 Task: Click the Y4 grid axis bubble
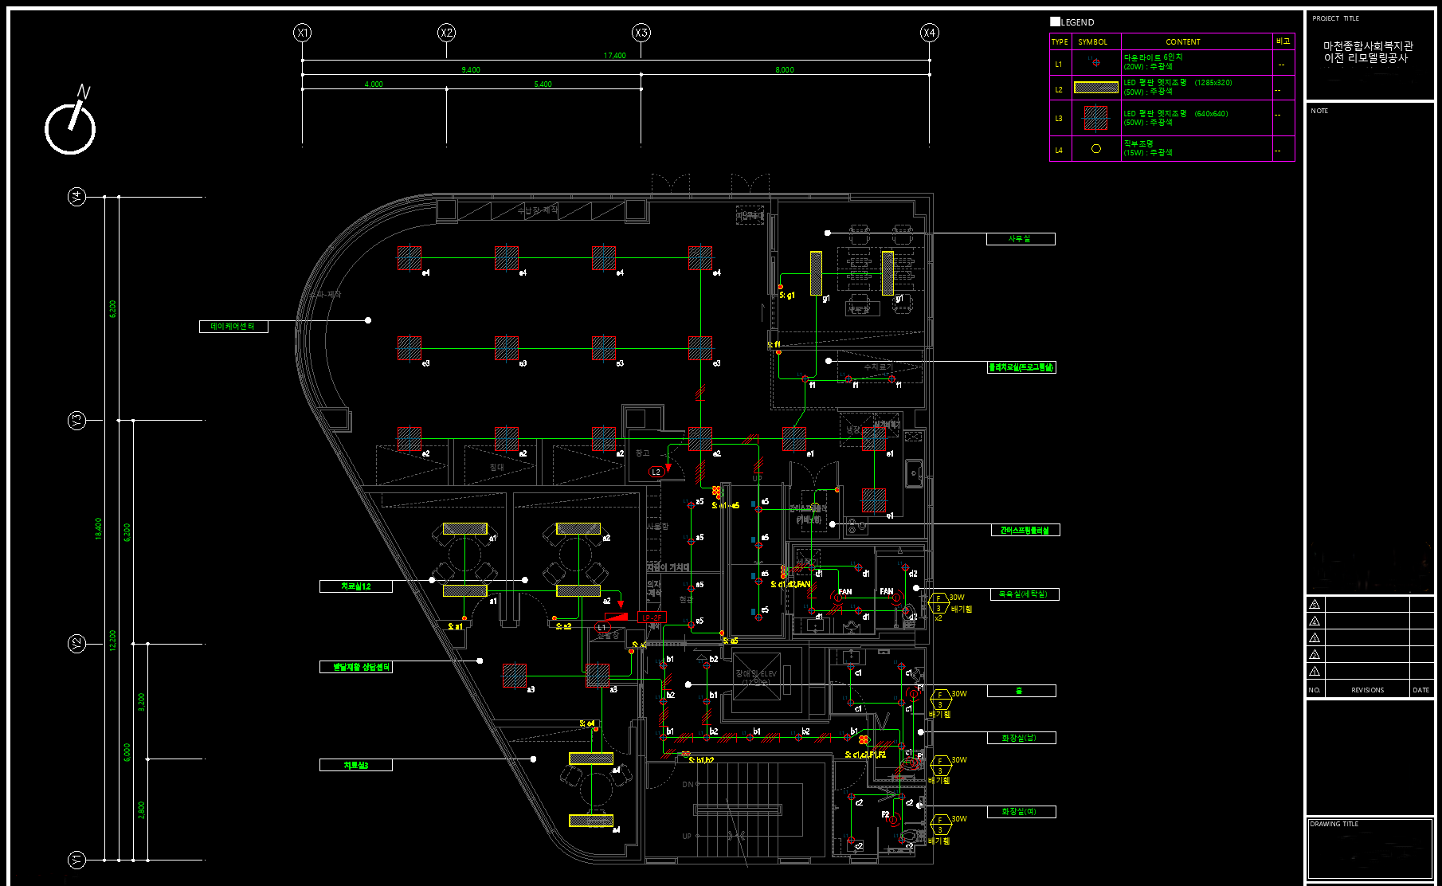click(x=76, y=197)
